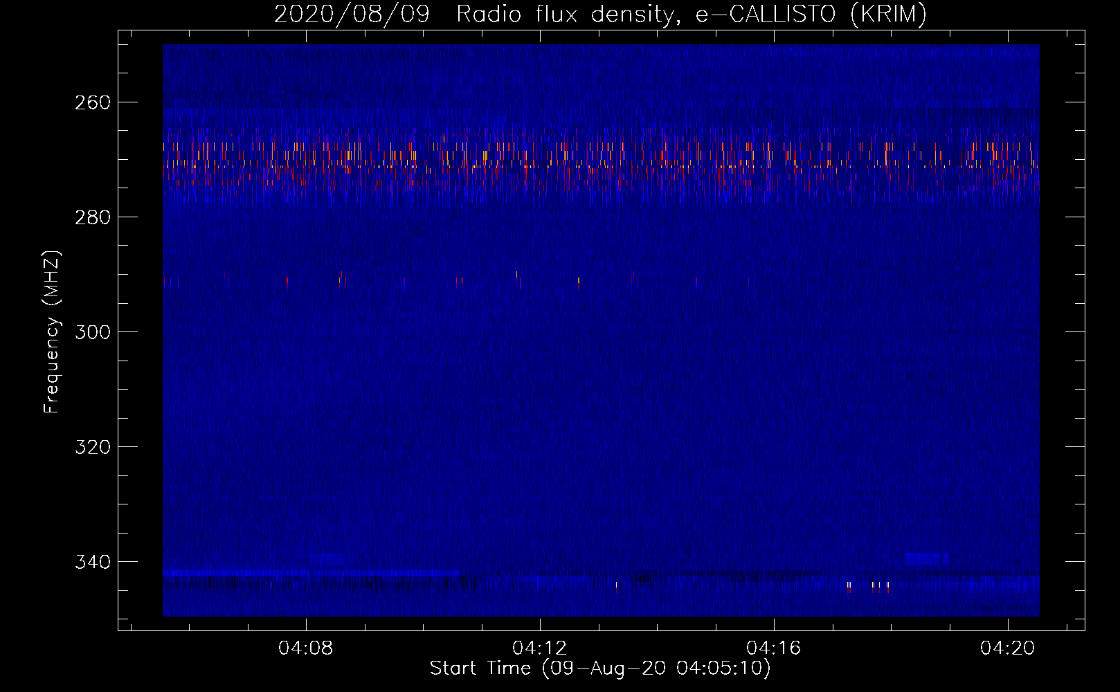Click the 04:16 time tick label

pyautogui.click(x=773, y=648)
